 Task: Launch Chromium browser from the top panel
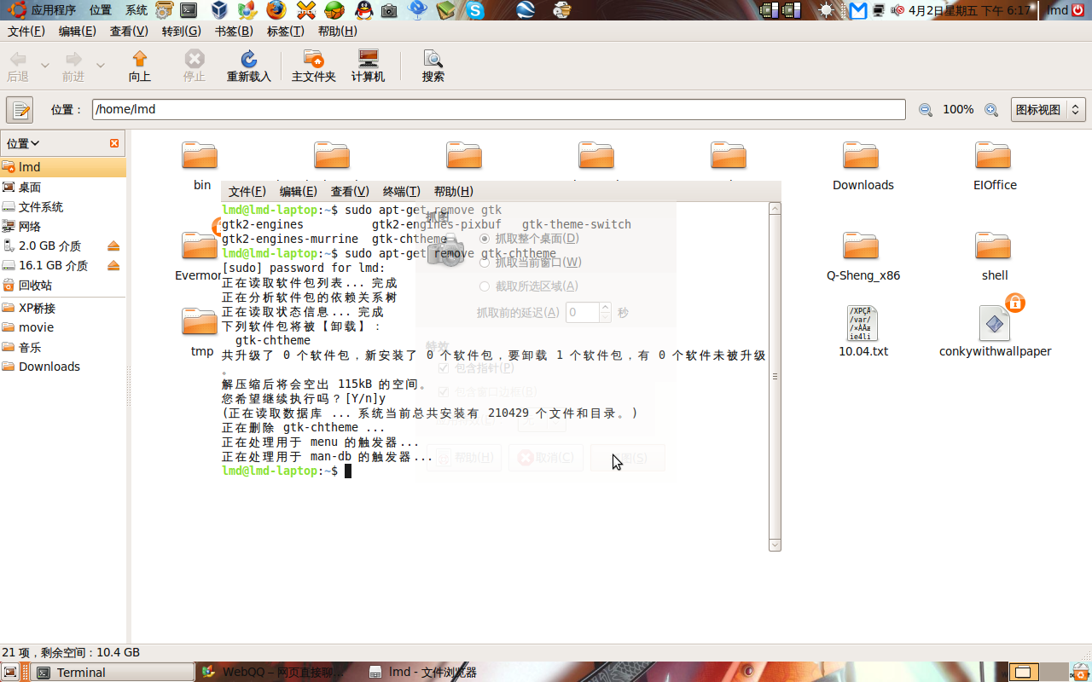click(247, 10)
